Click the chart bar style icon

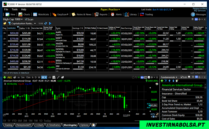(x=50, y=77)
